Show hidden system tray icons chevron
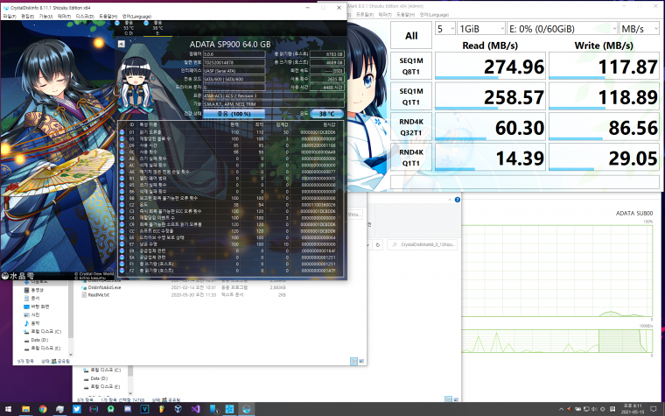The width and height of the screenshot is (665, 416). coord(561,409)
